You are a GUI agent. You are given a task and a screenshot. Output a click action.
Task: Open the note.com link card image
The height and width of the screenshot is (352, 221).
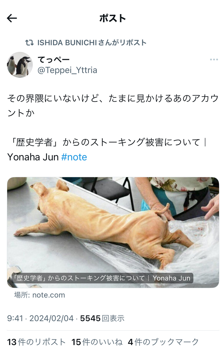click(x=113, y=232)
